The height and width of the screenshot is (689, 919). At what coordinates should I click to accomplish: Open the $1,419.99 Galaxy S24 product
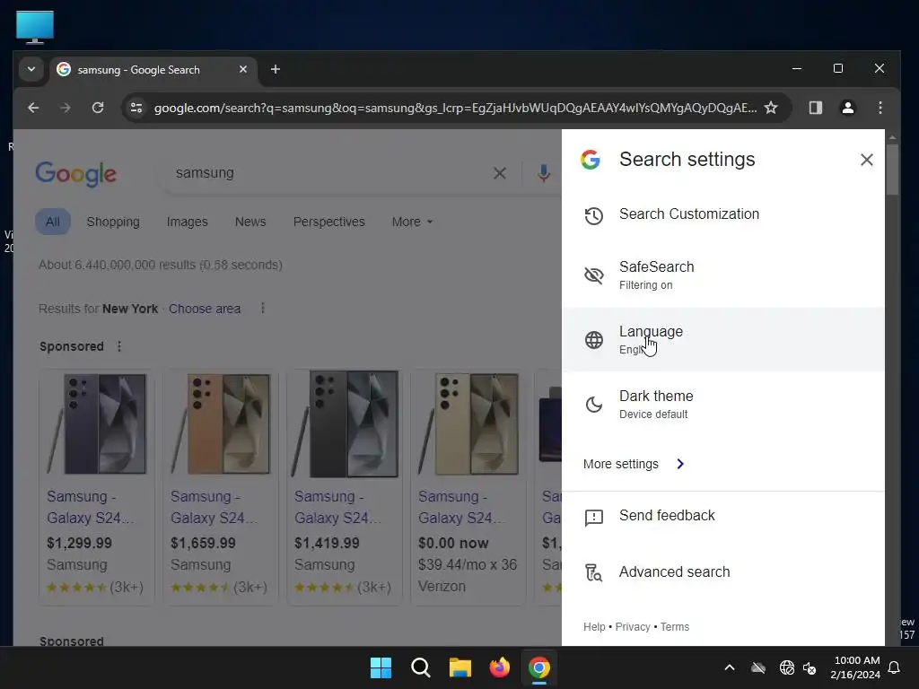[x=344, y=486]
